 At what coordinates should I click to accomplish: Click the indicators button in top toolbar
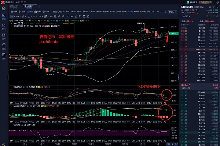pos(14,12)
